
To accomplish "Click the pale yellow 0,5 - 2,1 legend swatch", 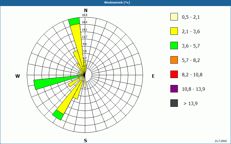I will (174, 17).
